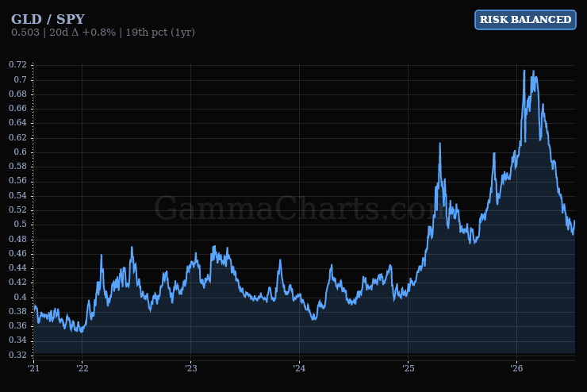Click the 0.36 y-axis label
587x392 pixels.
tap(18, 325)
